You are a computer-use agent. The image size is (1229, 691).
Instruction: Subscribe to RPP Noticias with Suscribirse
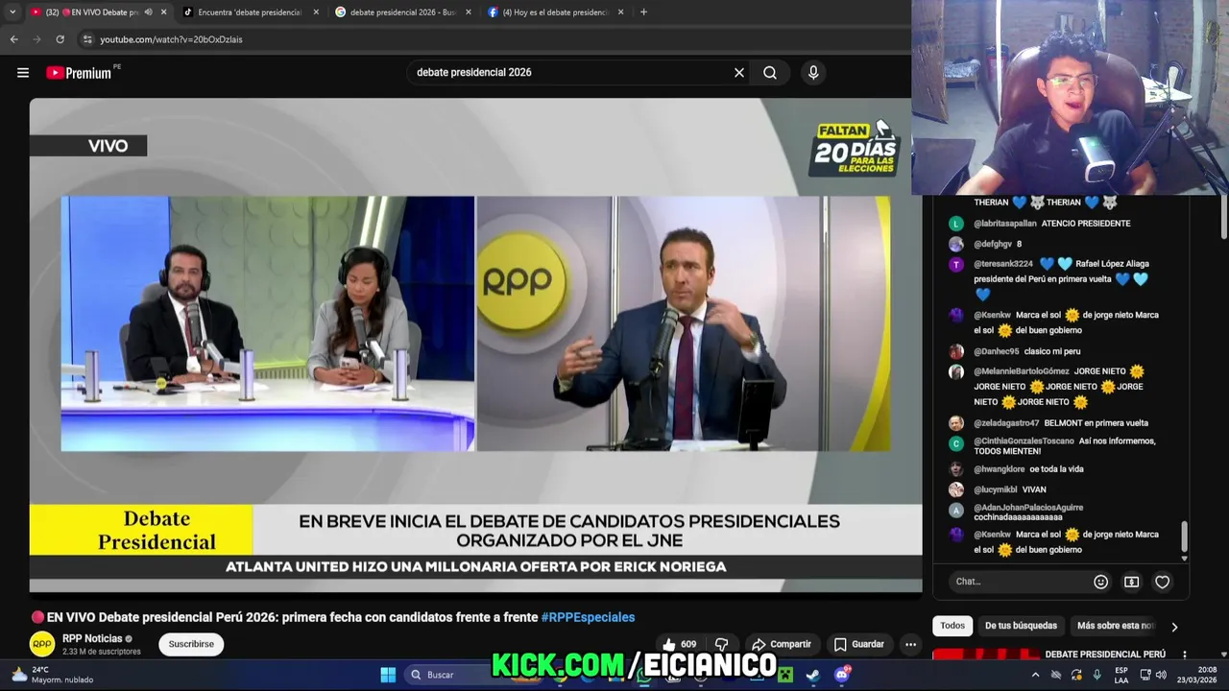tap(191, 644)
